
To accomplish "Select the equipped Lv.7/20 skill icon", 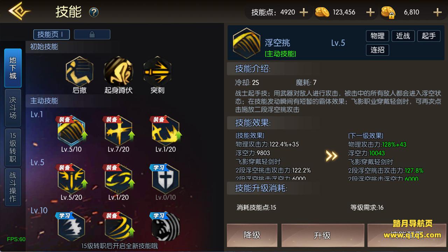I will (x=119, y=131).
